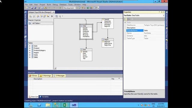Open the Build menu

(x=49, y=5)
